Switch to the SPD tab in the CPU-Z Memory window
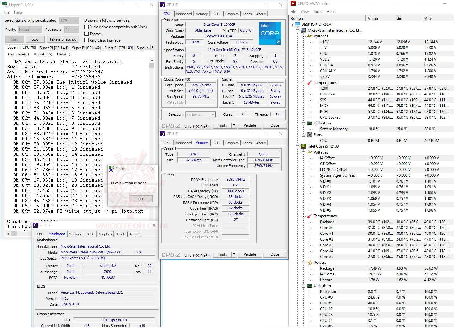455x328 pixels. click(217, 143)
